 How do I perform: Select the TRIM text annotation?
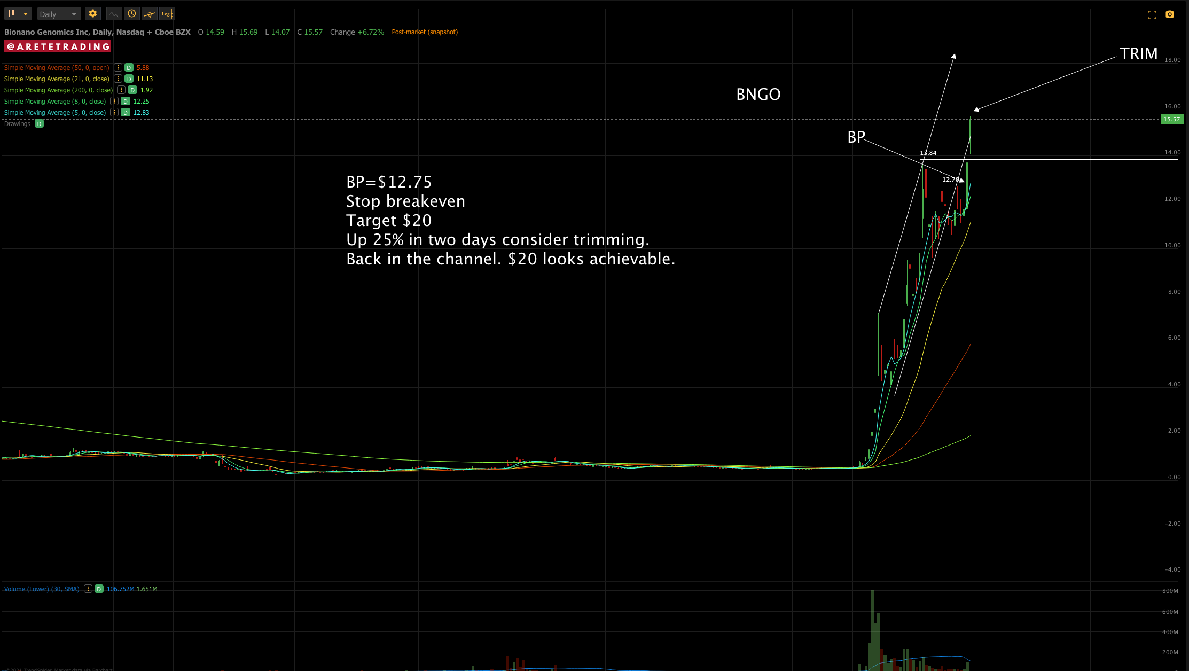click(x=1139, y=54)
